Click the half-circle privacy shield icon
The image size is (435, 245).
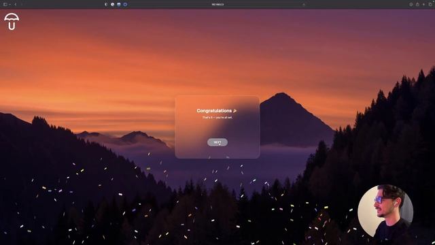(106, 5)
